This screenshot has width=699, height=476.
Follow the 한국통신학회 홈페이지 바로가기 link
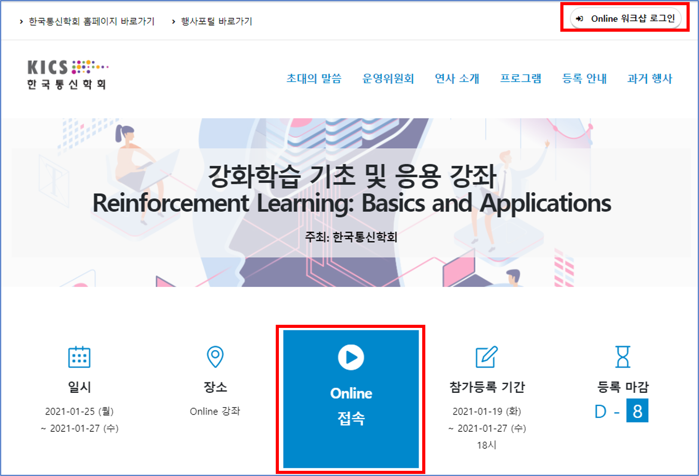click(x=91, y=21)
